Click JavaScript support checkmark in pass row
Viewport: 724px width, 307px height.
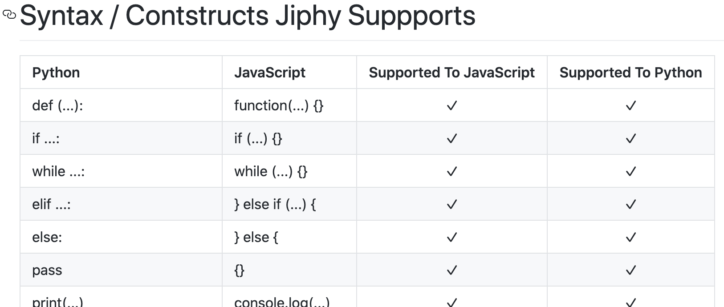tap(451, 270)
